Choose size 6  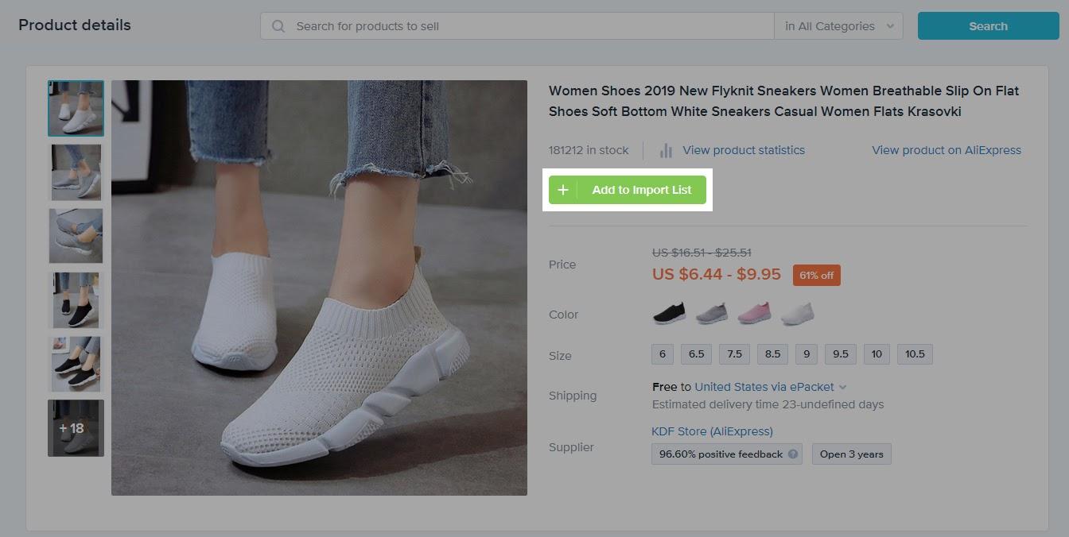click(x=662, y=354)
